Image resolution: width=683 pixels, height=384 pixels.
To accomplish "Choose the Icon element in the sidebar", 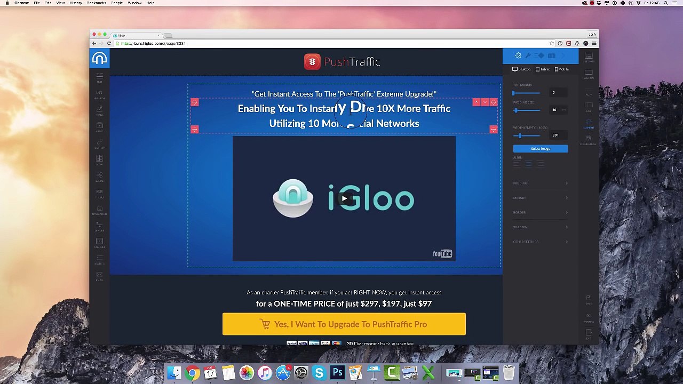I will pyautogui.click(x=100, y=161).
